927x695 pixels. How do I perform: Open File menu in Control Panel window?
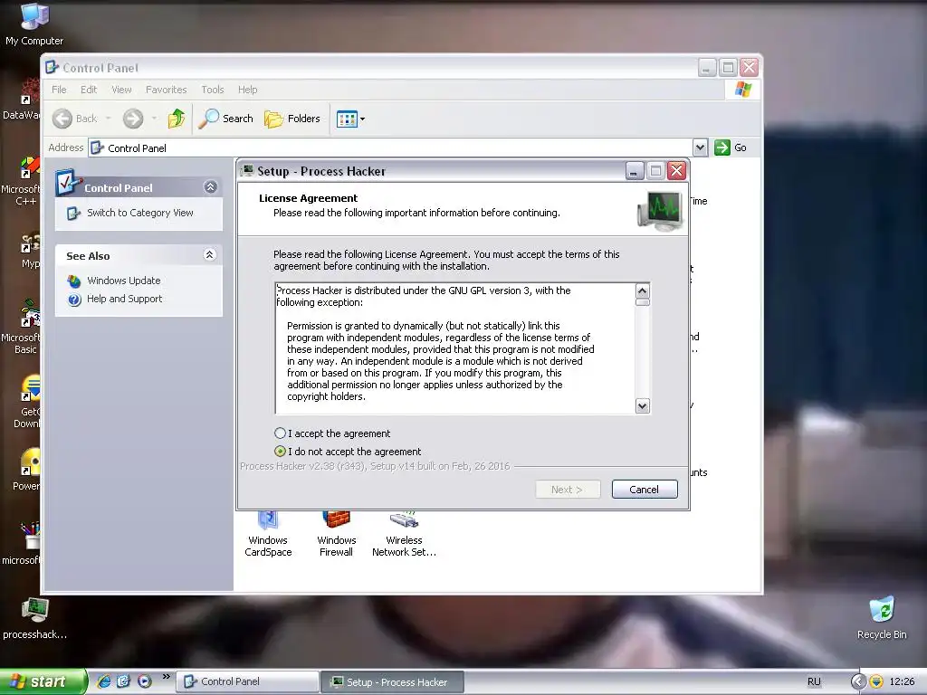(x=59, y=90)
